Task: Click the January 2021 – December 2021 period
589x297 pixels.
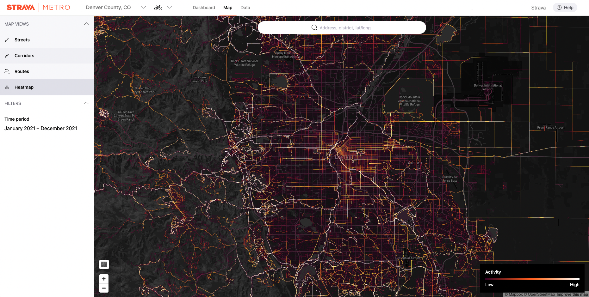Action: [x=41, y=128]
